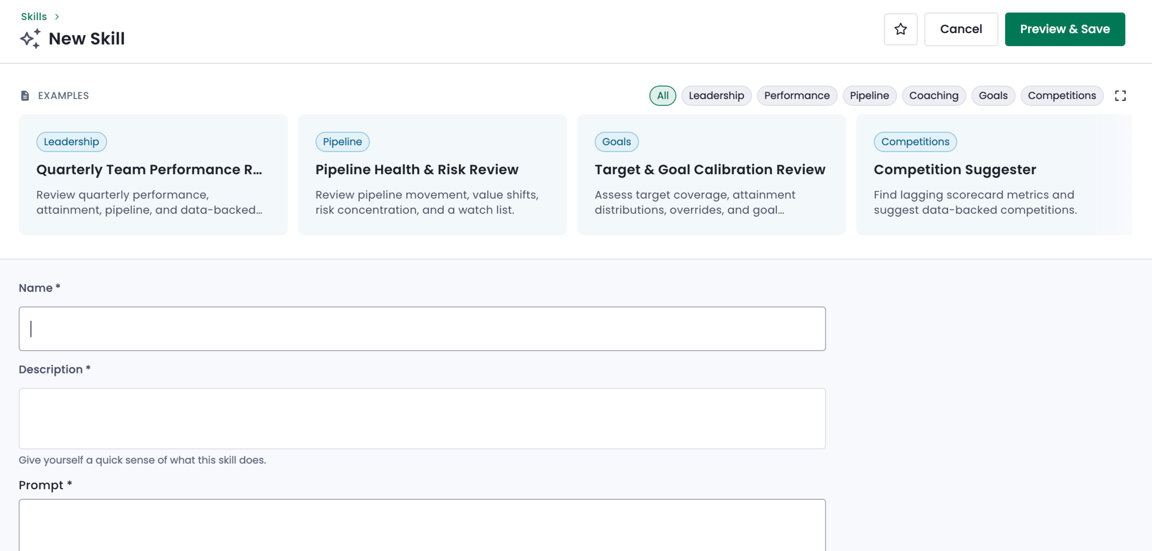Image resolution: width=1152 pixels, height=551 pixels.
Task: Open the Quarterly Team Performance example card
Action: click(x=153, y=174)
